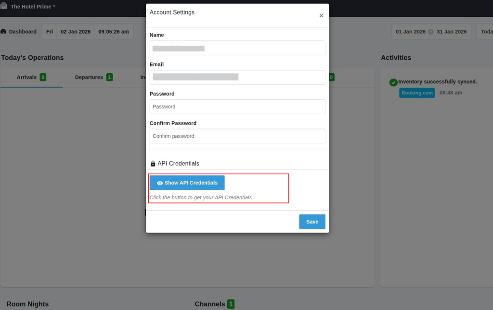Open the 31 Jan 2026 end date picker
This screenshot has height=310, width=493.
452,32
